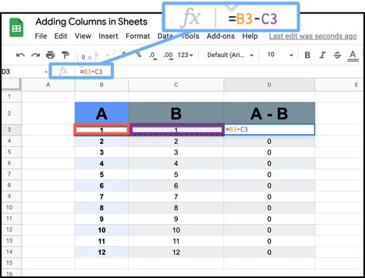Click the gray header cell 'B'

click(176, 113)
